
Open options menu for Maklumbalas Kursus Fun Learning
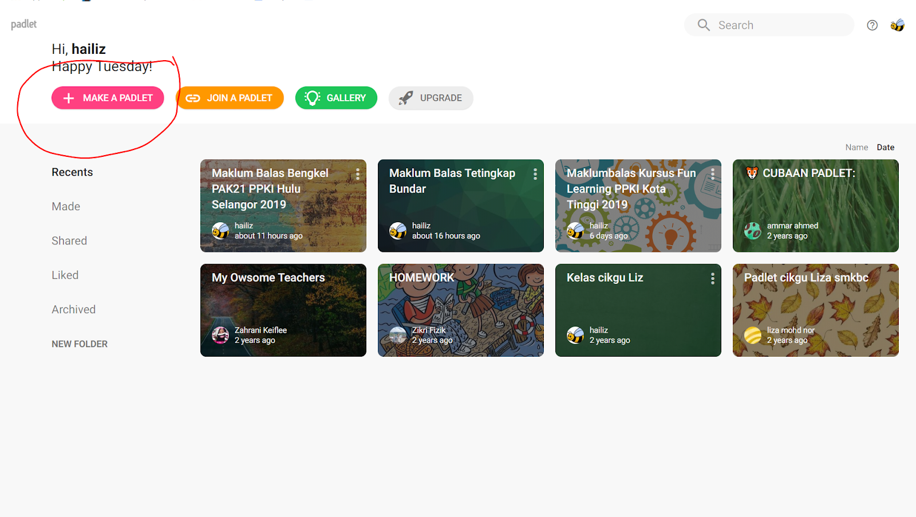[x=713, y=174]
